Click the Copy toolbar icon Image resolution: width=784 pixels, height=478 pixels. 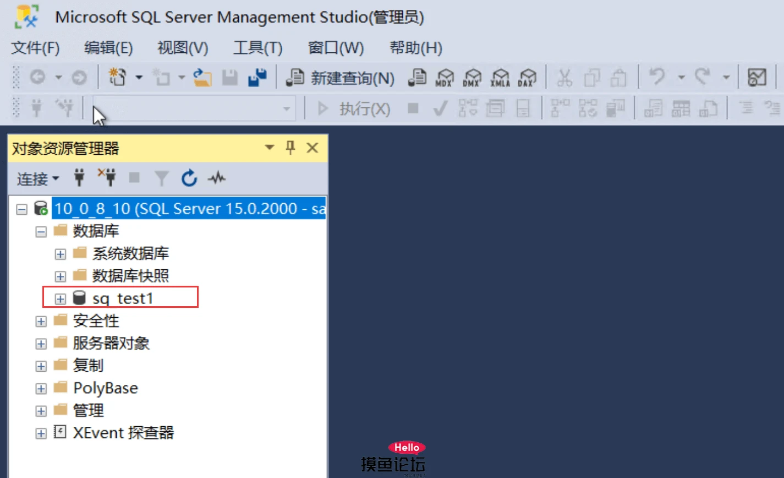592,78
